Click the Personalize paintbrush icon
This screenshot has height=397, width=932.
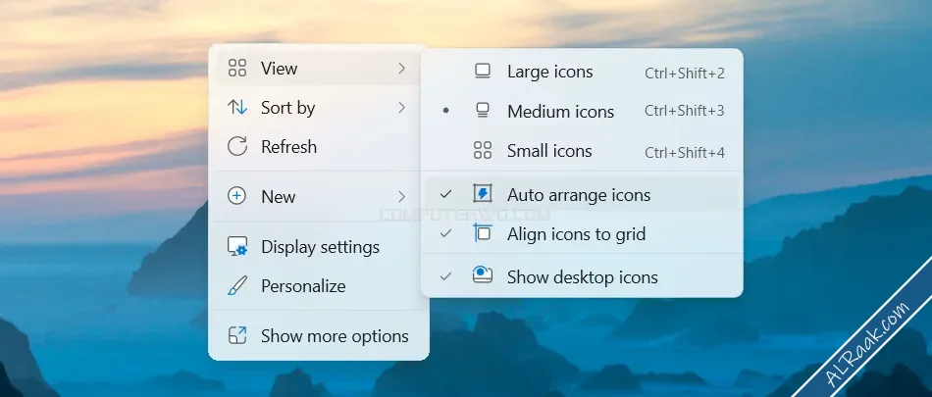[x=237, y=286]
